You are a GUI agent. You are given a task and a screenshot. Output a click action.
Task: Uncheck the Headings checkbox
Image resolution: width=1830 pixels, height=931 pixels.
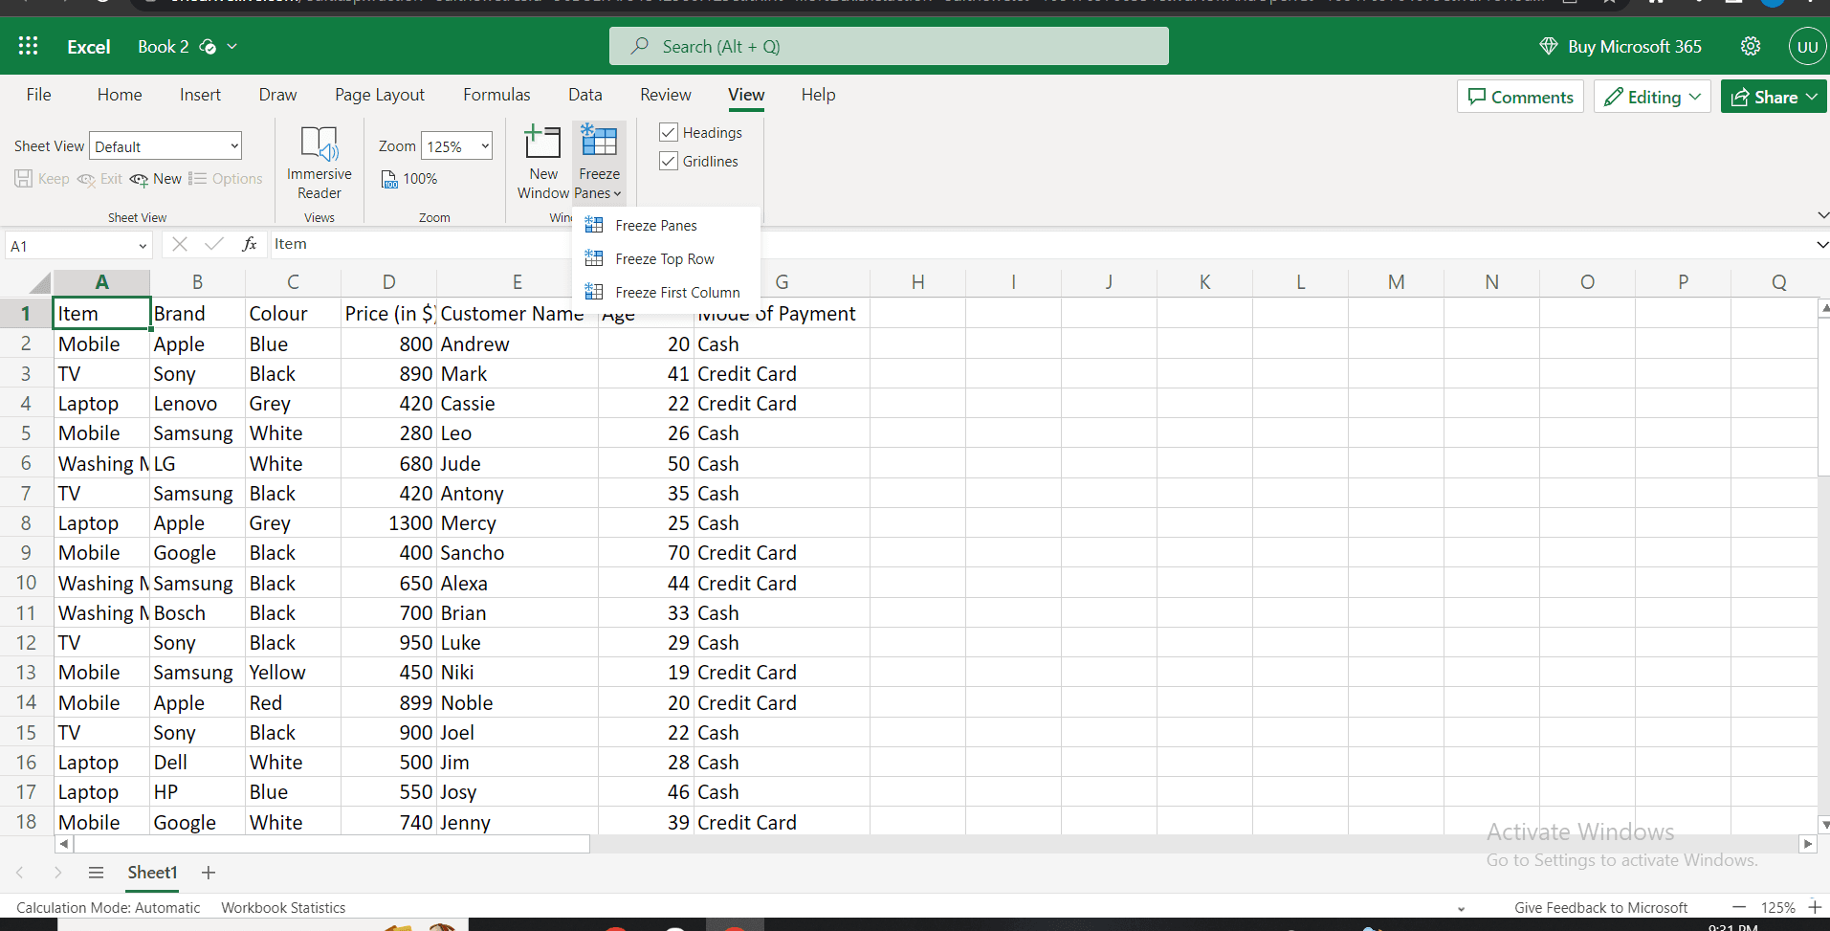click(669, 132)
